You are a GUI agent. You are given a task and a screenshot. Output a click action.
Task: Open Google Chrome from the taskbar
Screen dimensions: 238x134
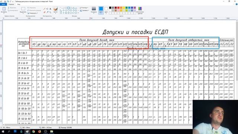33,131
